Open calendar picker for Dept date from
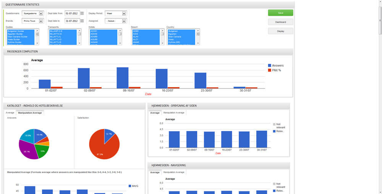 click(82, 13)
